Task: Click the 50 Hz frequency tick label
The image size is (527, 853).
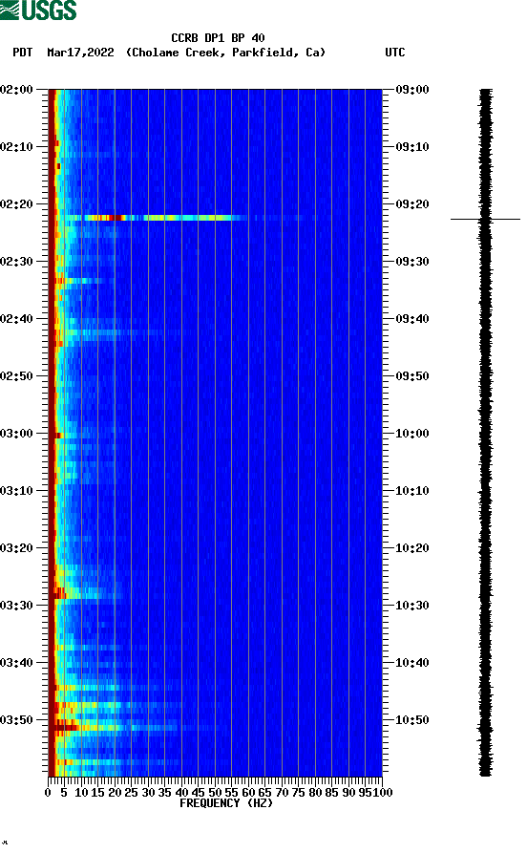Action: coord(215,793)
